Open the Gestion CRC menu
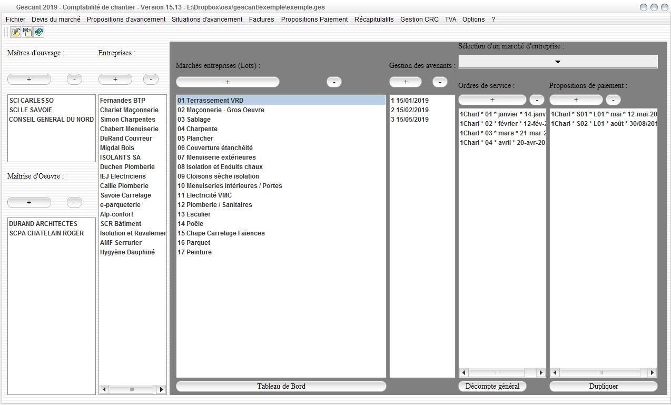671x405 pixels. click(419, 19)
